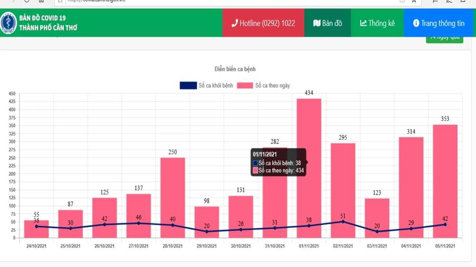Toggle the 'Số ca khỏi bệnh' legend label
Image resolution: width=476 pixels, height=267 pixels.
pyautogui.click(x=216, y=86)
